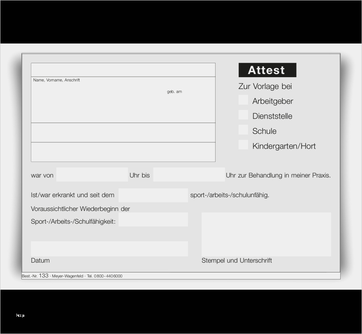This screenshot has width=362, height=334.
Task: Tick the Schule checkbox
Action: click(x=244, y=130)
